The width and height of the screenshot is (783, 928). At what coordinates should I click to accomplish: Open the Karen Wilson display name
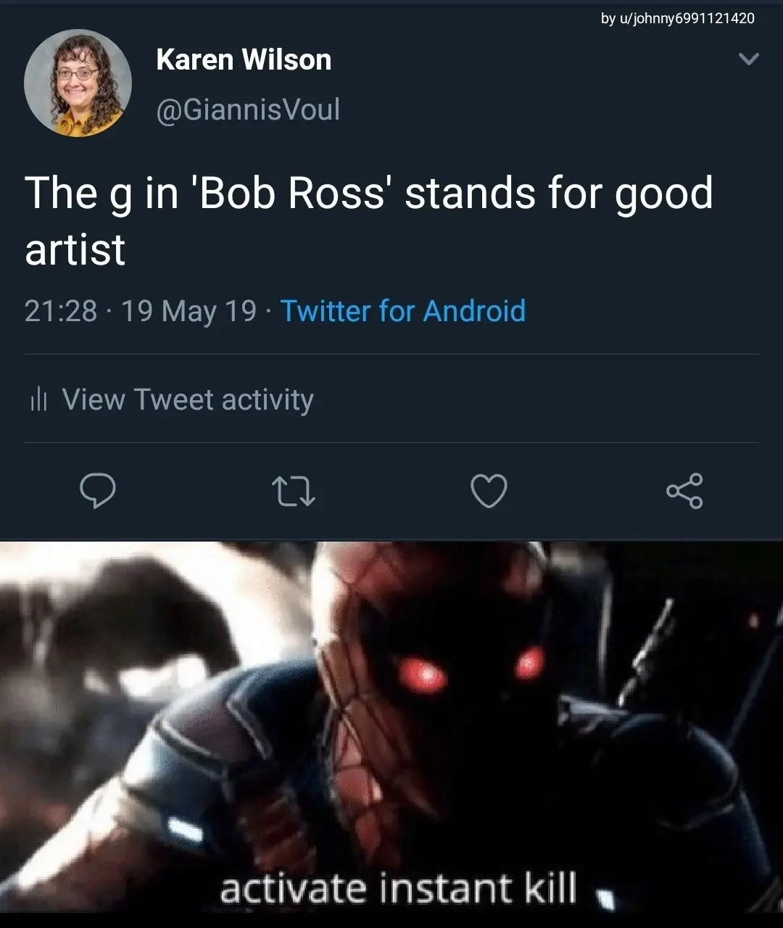[x=244, y=59]
